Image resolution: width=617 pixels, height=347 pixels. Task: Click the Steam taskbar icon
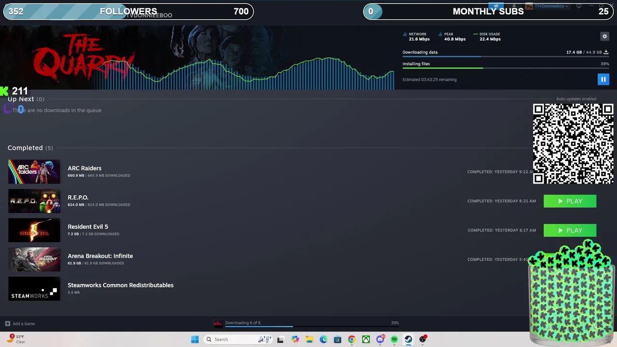coord(408,339)
